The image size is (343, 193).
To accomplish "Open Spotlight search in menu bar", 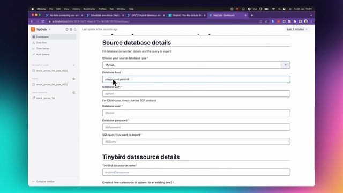I will (279, 9).
